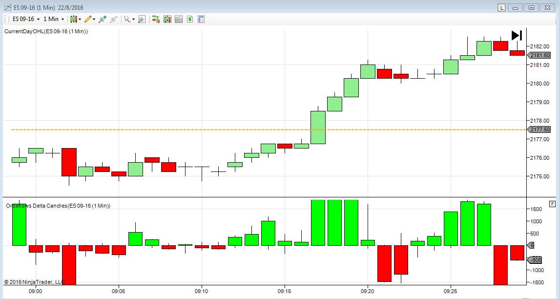Select the pencil drawing tools icon
The width and height of the screenshot is (559, 299).
[88, 19]
